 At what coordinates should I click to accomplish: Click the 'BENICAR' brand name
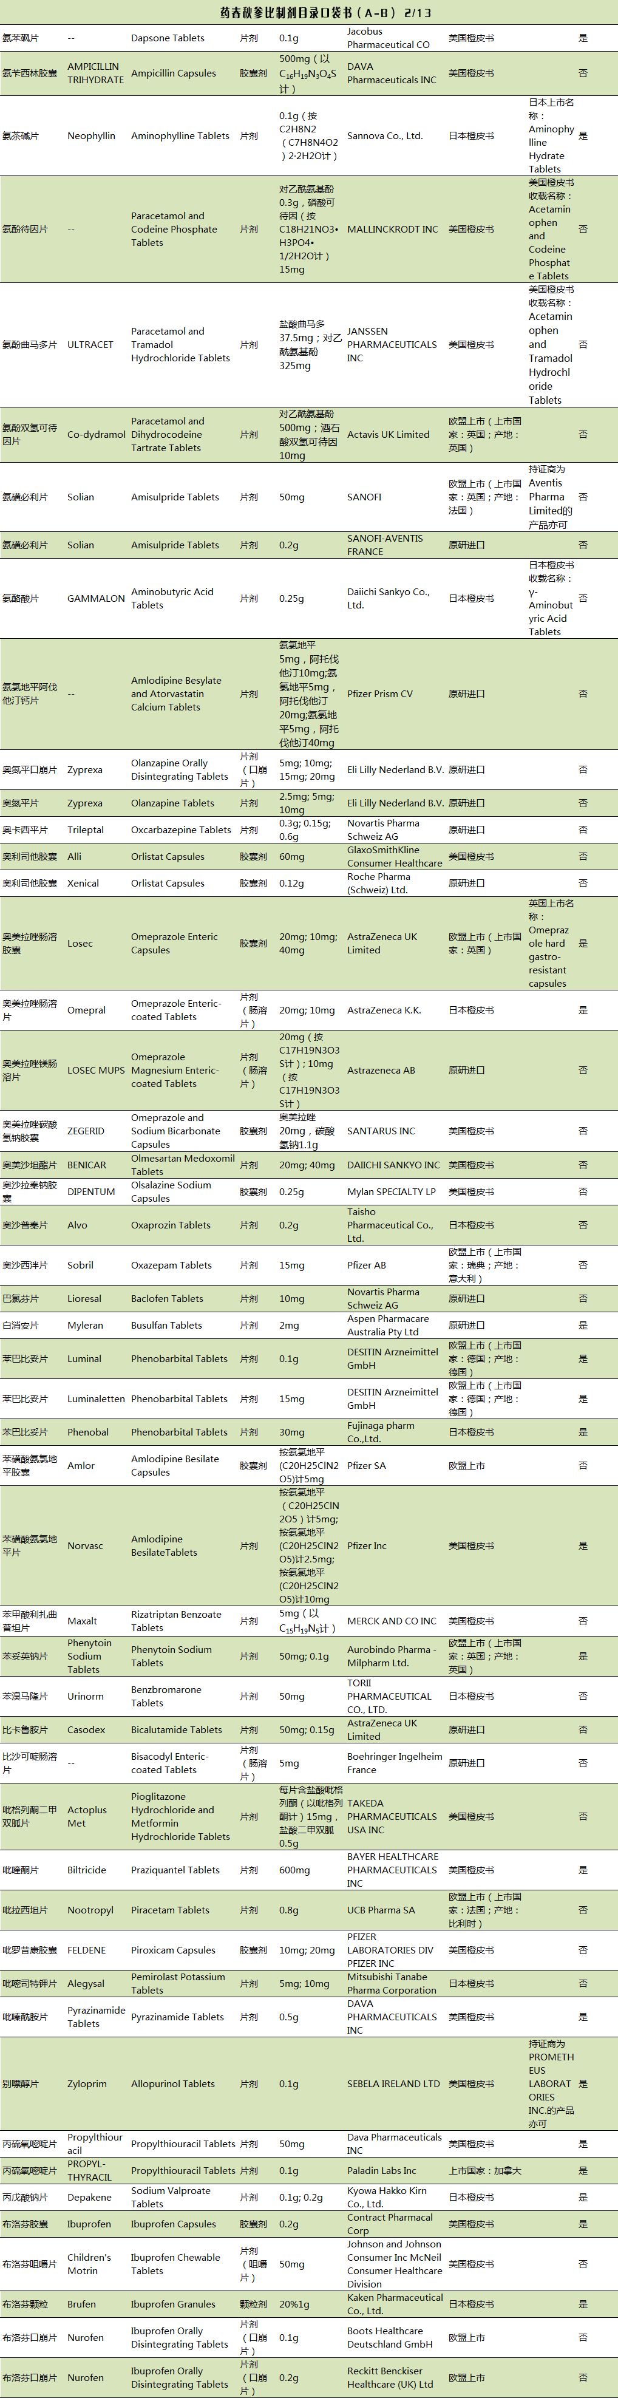pos(87,1165)
